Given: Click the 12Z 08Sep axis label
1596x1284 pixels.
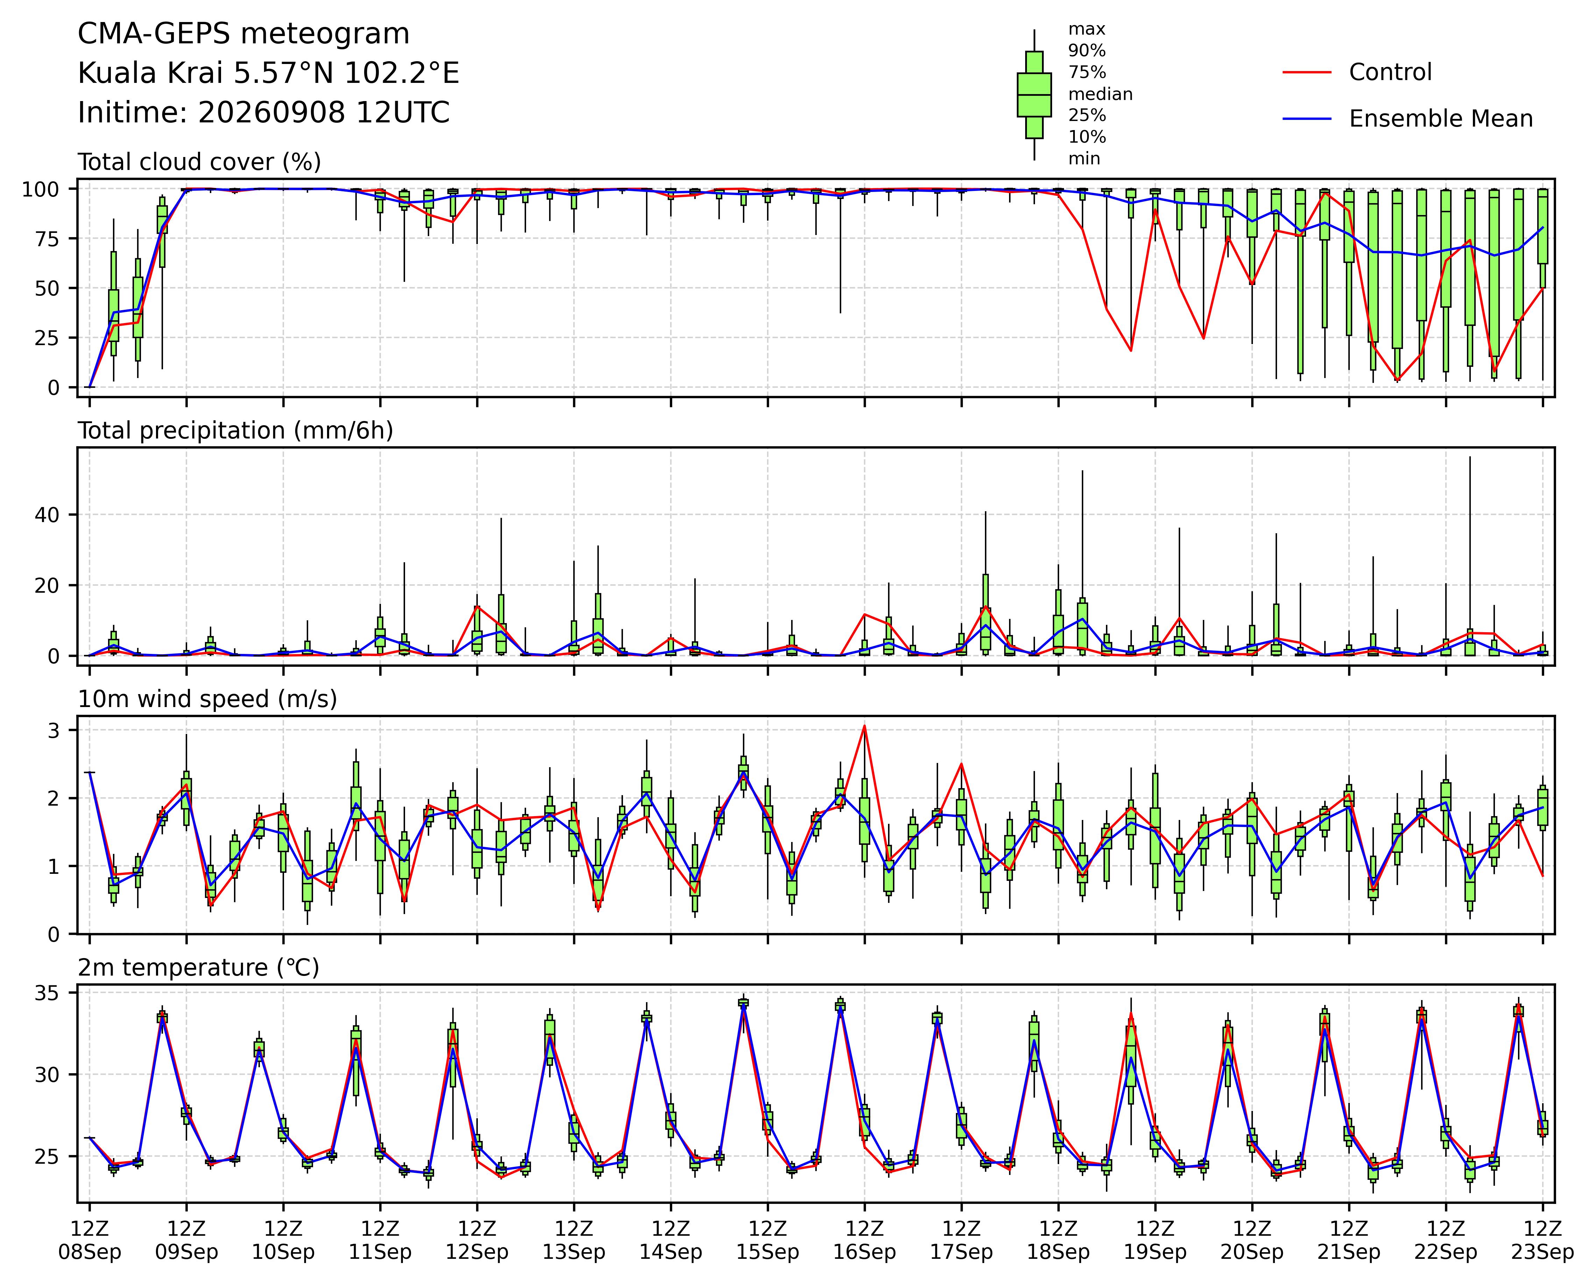Looking at the screenshot, I should click(90, 1240).
